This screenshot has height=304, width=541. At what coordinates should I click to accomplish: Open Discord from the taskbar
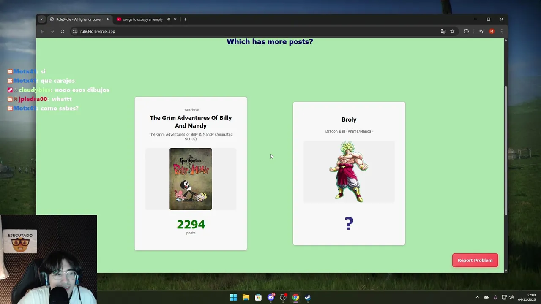tap(270, 297)
